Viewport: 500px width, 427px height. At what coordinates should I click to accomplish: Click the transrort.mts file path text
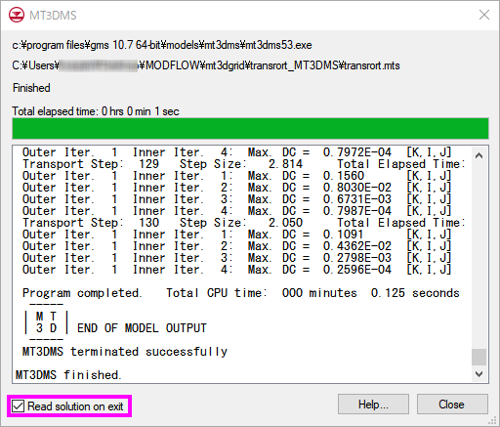(x=206, y=65)
